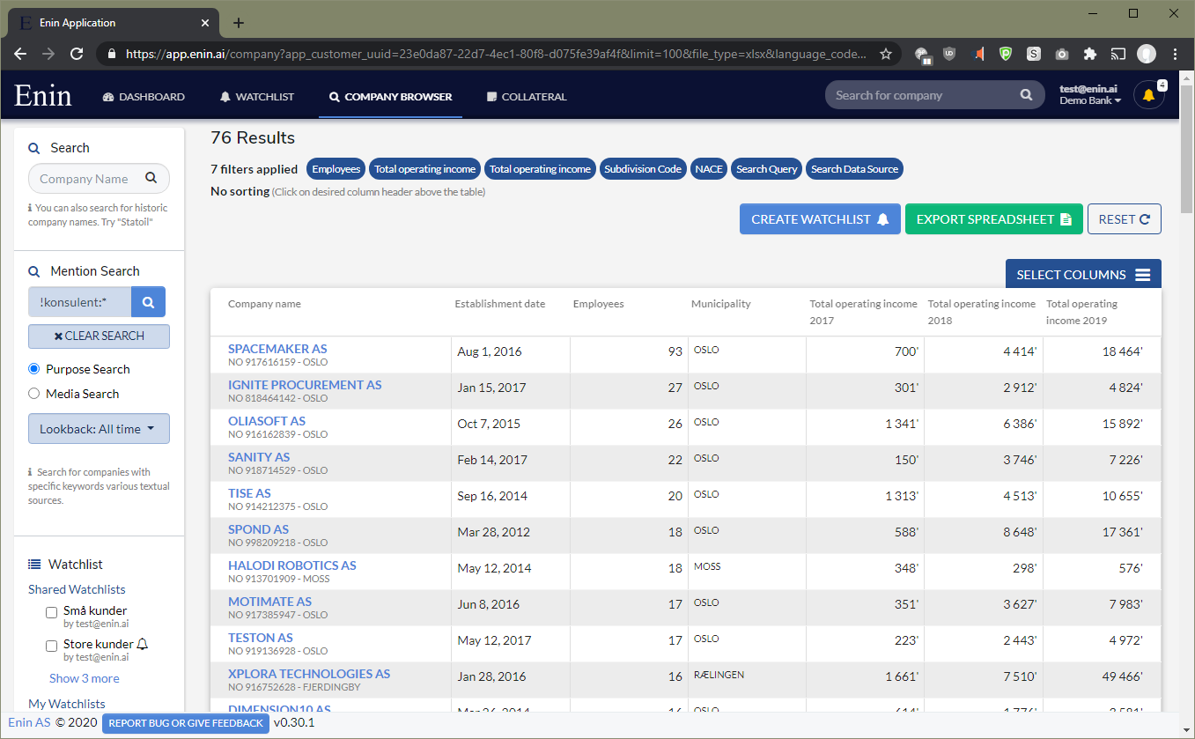Click the Export Spreadsheet button
Image resolution: width=1195 pixels, height=739 pixels.
993,219
